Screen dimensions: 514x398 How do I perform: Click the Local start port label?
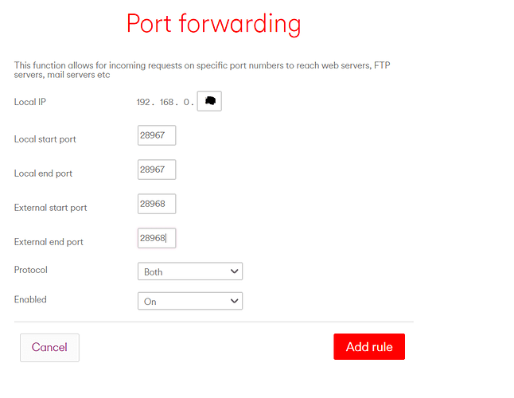[x=45, y=139]
